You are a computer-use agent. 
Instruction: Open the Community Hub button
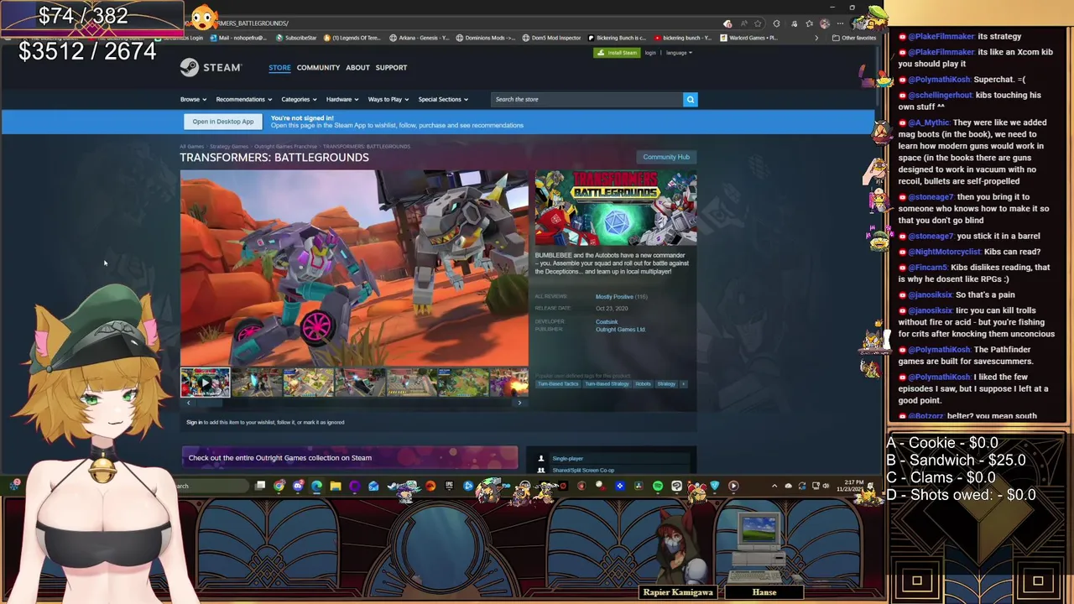tap(666, 157)
